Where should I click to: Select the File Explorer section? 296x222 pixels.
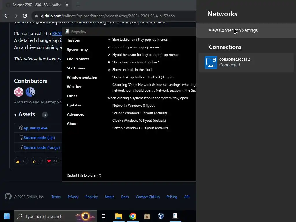(x=78, y=59)
